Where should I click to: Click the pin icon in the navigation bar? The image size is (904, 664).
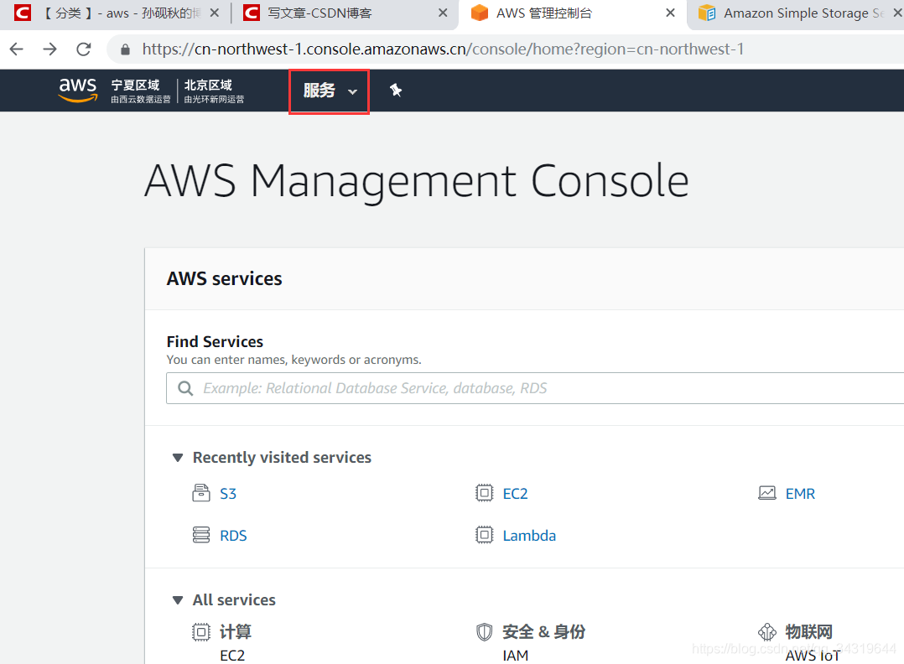point(396,90)
